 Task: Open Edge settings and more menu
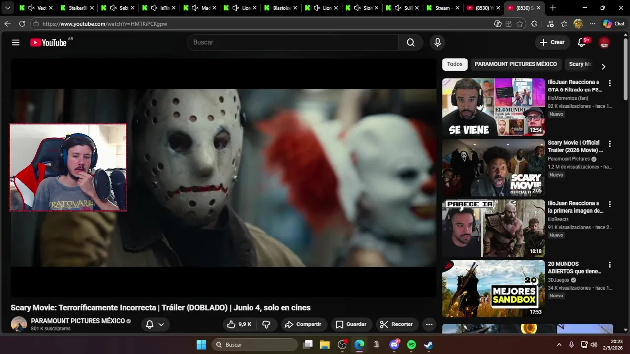(x=593, y=24)
